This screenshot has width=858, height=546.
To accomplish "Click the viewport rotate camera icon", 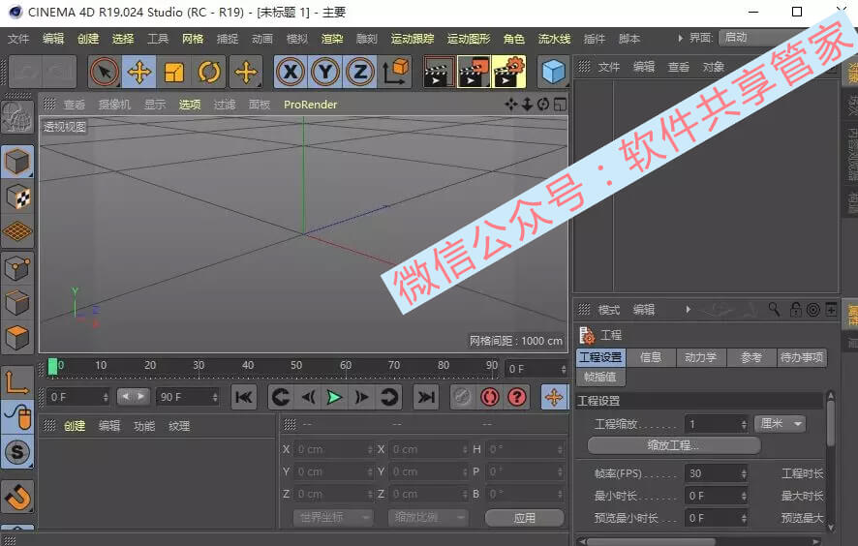I will click(x=543, y=104).
